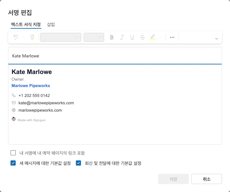The width and height of the screenshot is (230, 192).
Task: Click the bold Kate Marlowe heading in signature
Action: (32, 72)
